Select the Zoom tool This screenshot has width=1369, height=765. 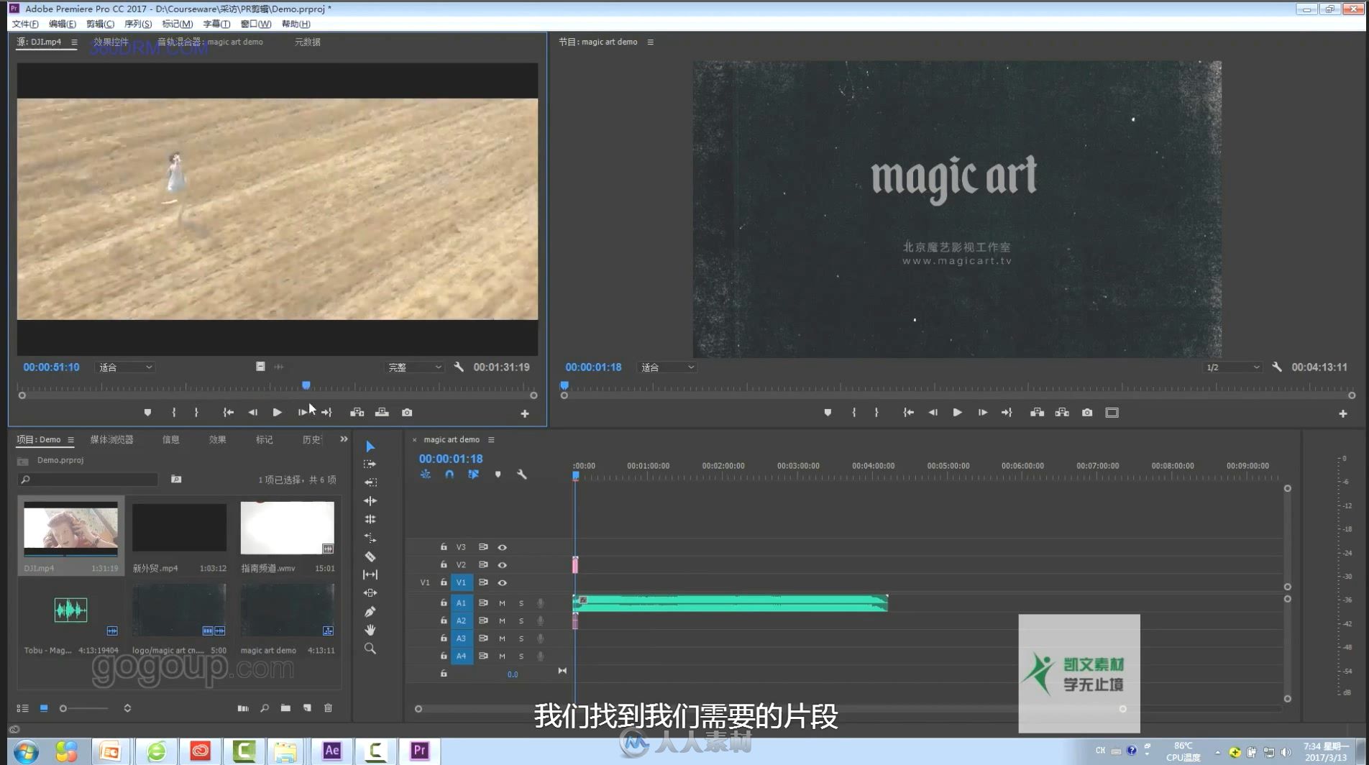click(370, 649)
